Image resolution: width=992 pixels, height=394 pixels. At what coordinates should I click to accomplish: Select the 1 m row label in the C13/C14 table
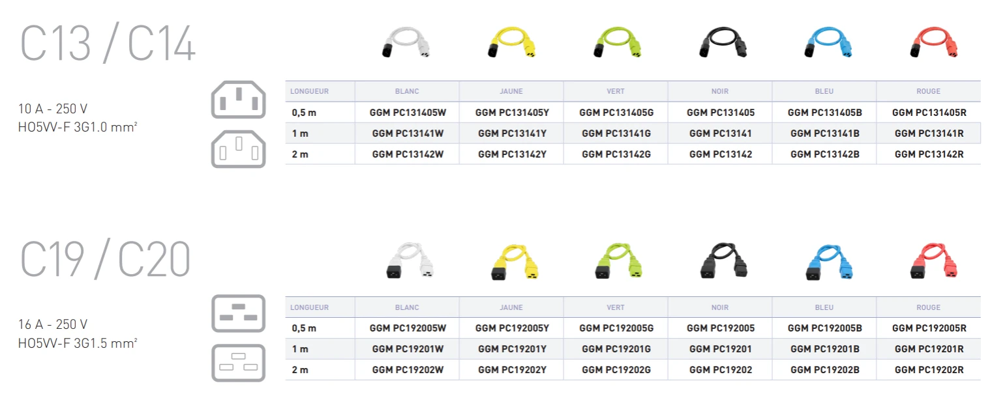pos(300,134)
